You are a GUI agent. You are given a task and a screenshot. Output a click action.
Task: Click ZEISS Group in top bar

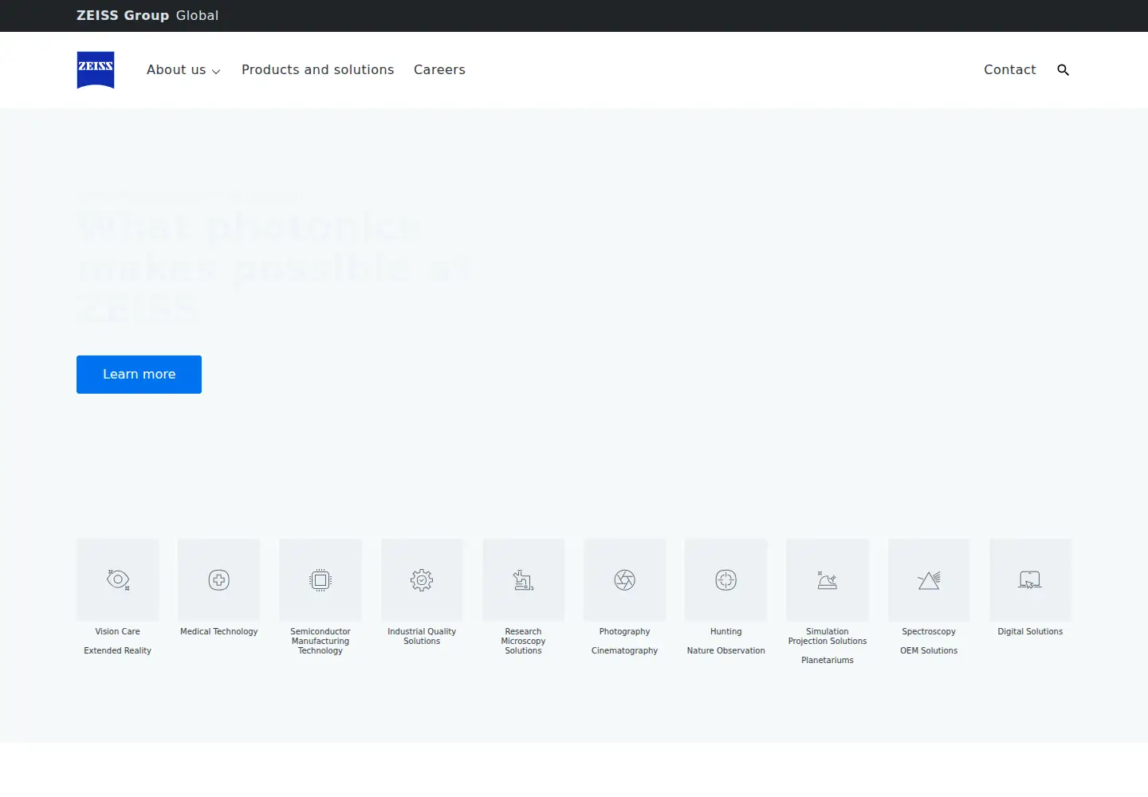[123, 15]
